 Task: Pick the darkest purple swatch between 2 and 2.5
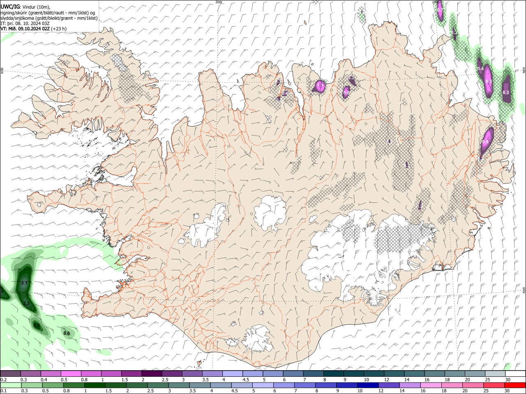coord(152,374)
